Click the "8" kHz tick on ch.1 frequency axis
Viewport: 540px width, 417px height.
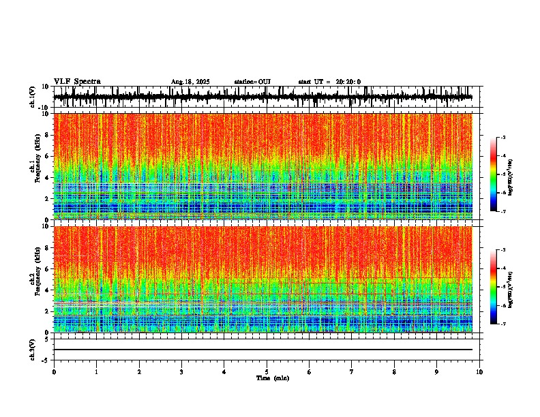click(x=47, y=135)
